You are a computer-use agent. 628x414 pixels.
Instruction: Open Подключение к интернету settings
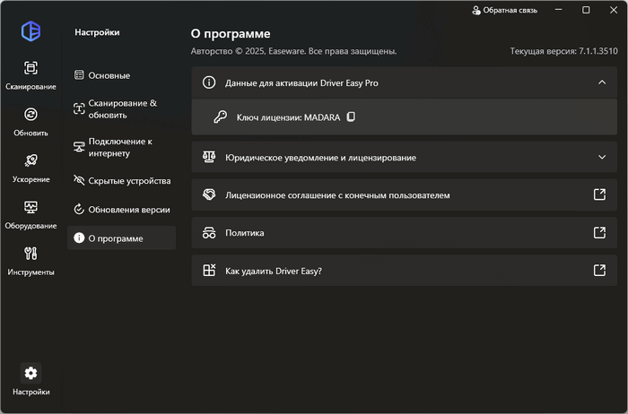pos(120,147)
